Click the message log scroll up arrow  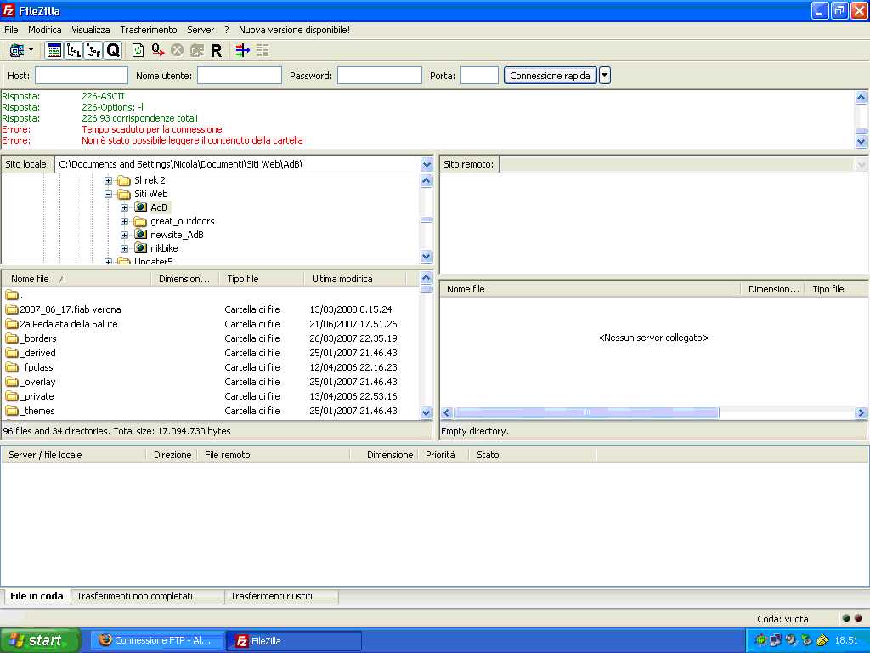861,97
